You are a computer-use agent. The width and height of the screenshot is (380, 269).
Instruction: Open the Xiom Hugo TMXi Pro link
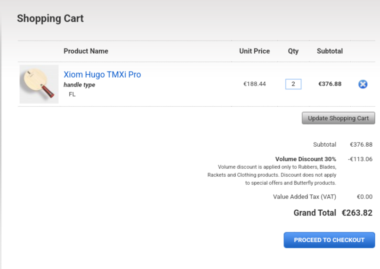[x=102, y=75]
